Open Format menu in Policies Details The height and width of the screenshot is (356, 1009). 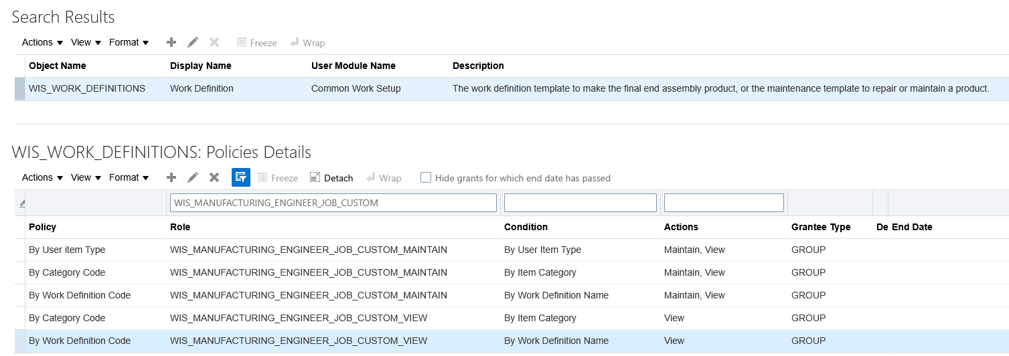129,177
